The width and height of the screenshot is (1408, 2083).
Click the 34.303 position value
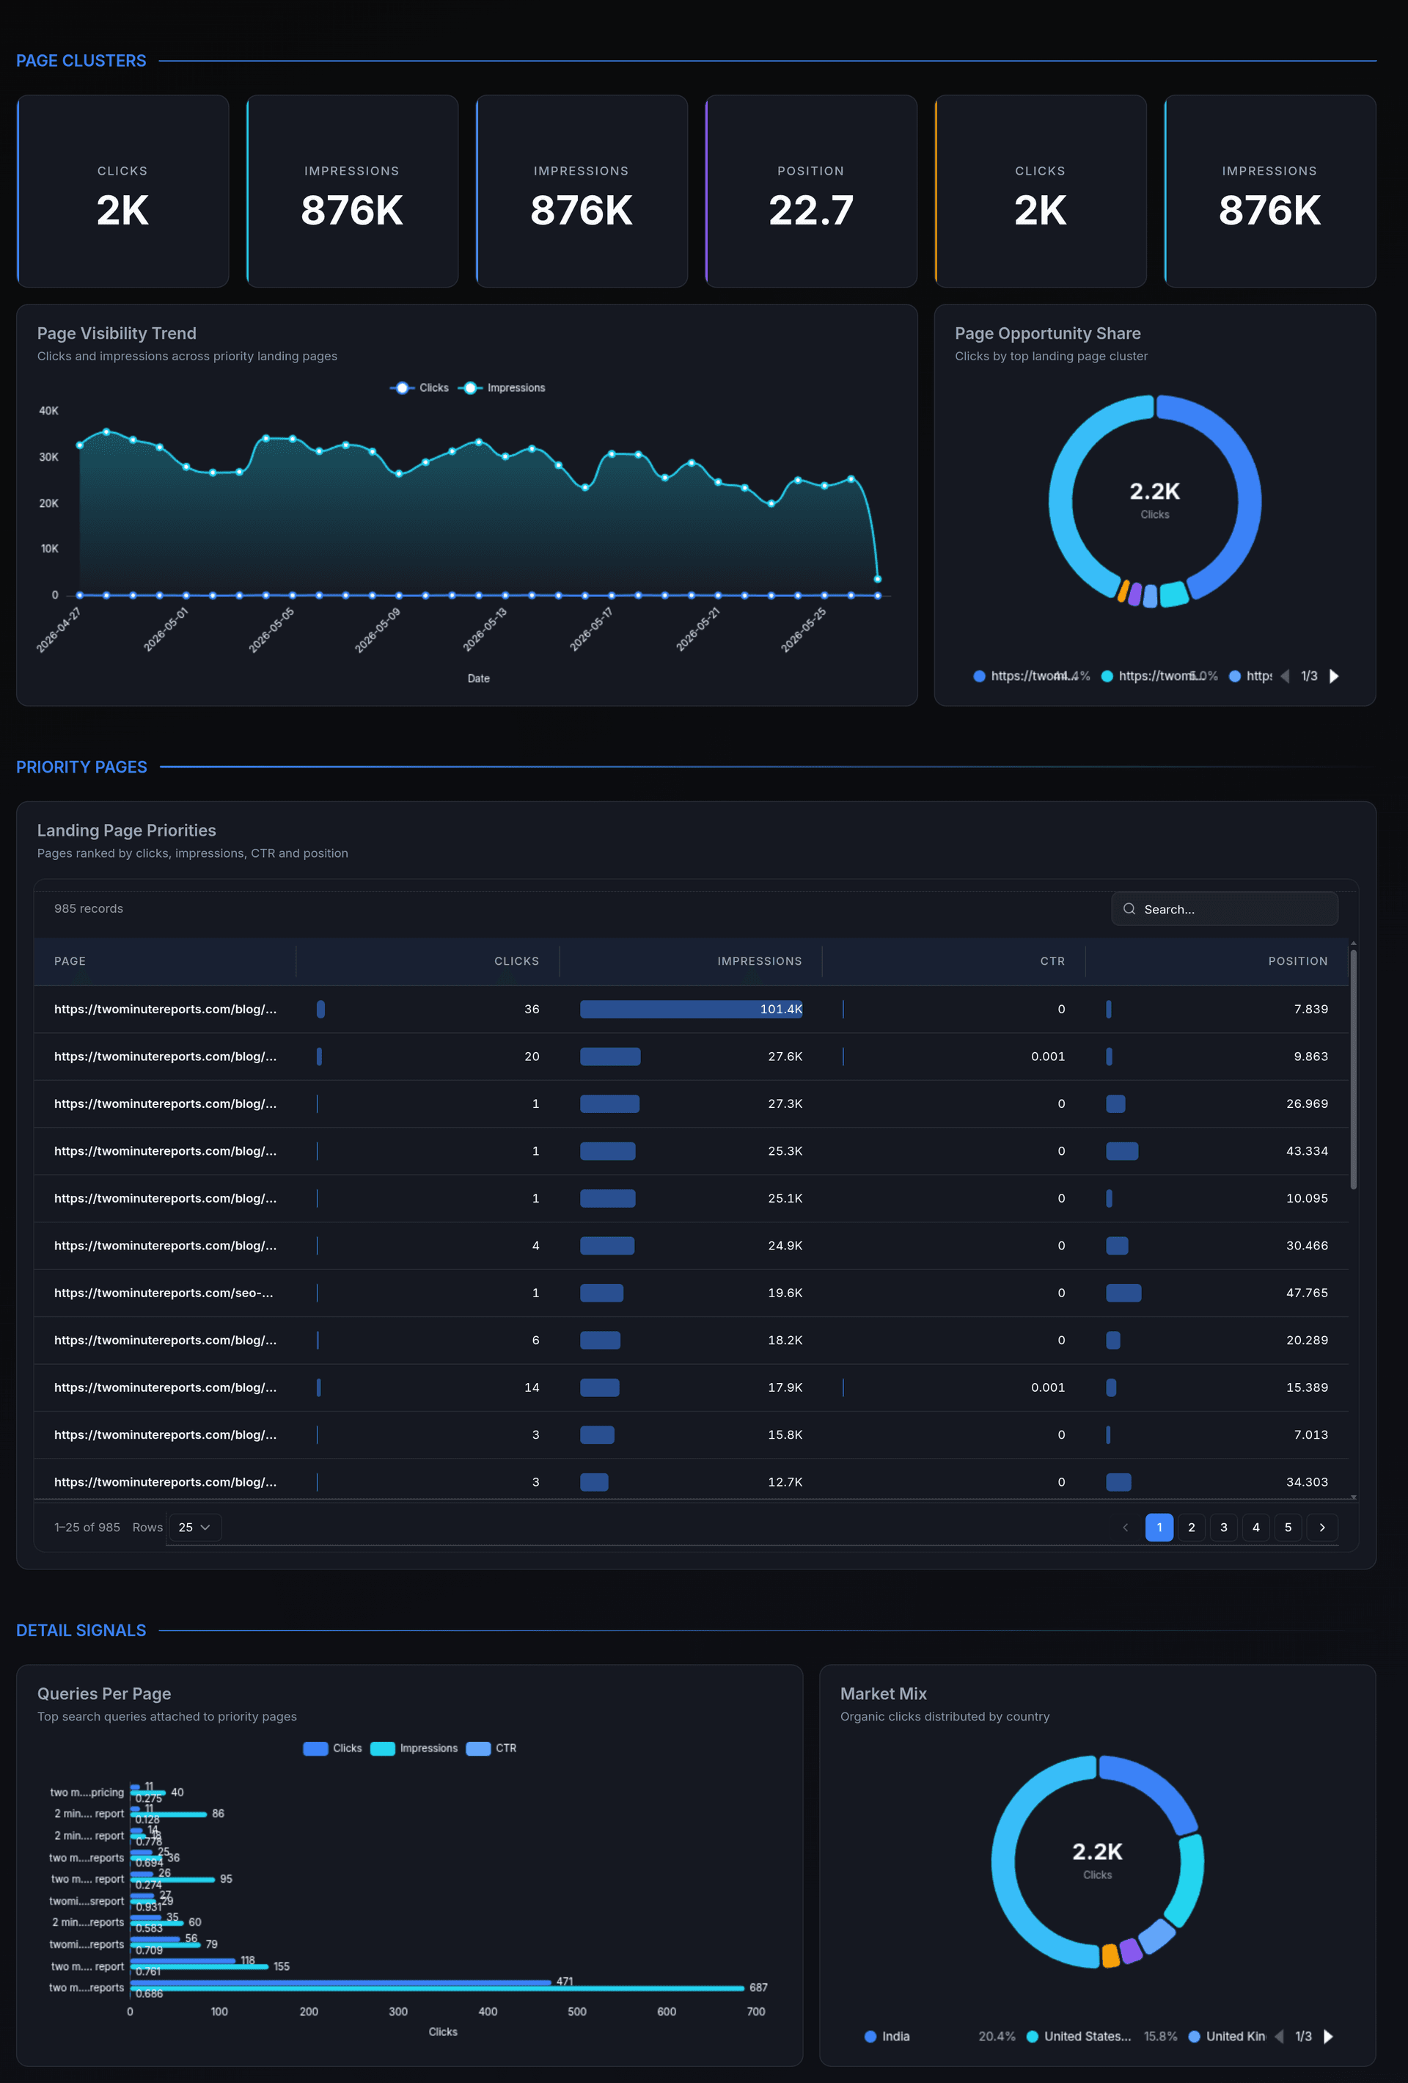pos(1307,1481)
